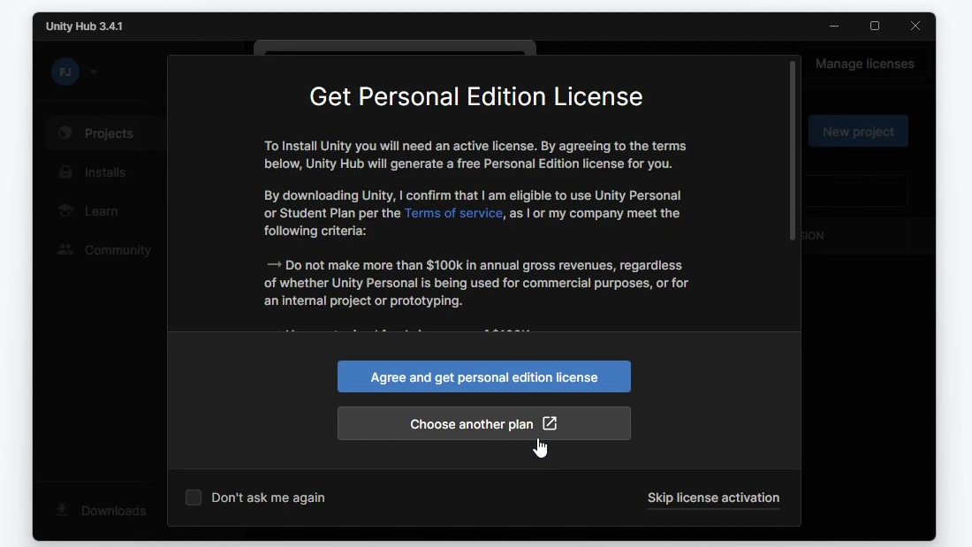Click the Manage licenses button
The image size is (972, 547).
[864, 64]
